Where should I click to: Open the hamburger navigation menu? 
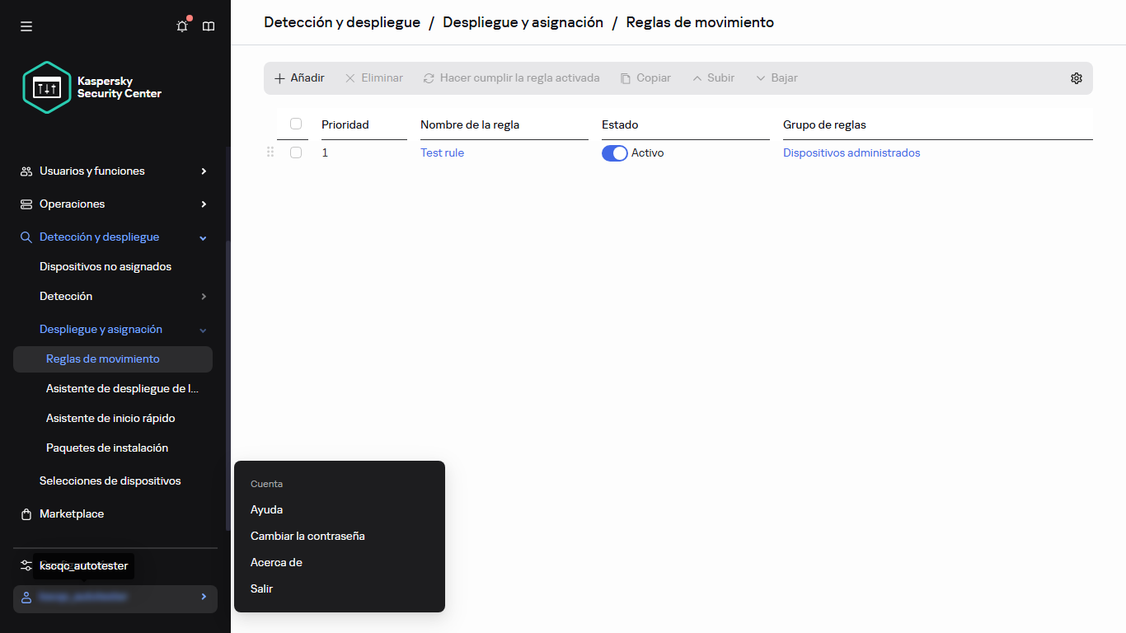coord(26,26)
